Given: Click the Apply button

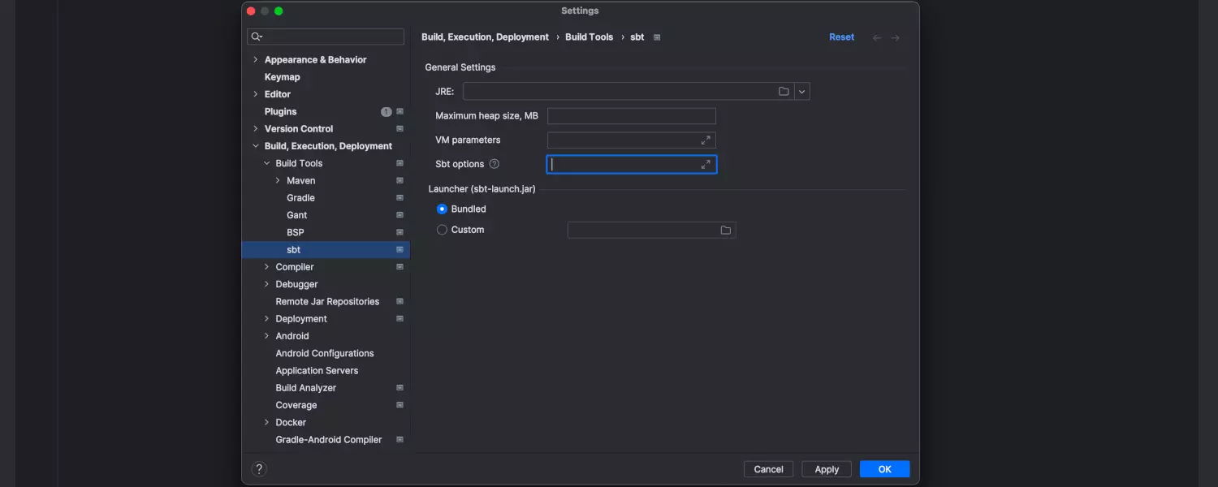Looking at the screenshot, I should point(826,469).
